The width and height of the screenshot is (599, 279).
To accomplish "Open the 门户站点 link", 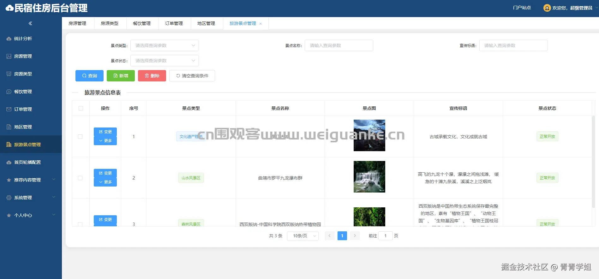I will point(522,8).
